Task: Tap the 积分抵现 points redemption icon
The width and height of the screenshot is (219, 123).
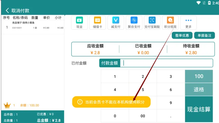Action: (170, 22)
